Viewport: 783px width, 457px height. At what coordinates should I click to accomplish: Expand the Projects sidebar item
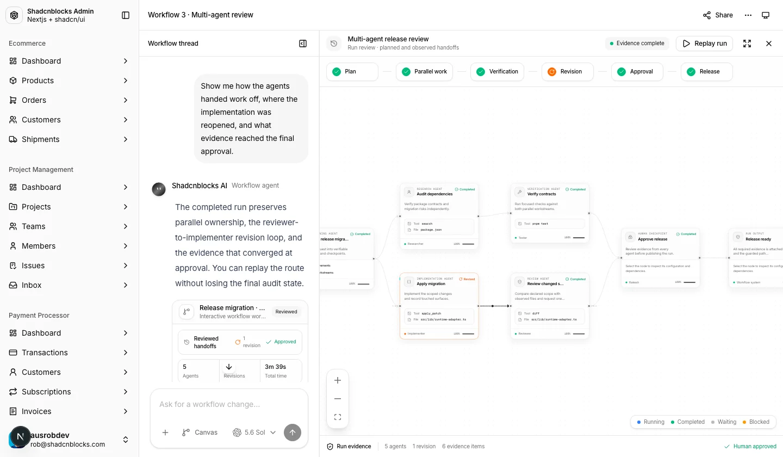click(69, 207)
